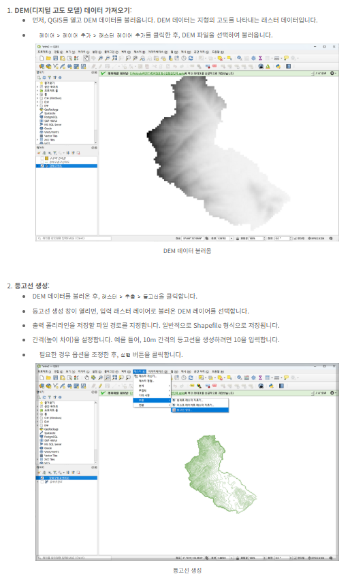
Task: Click EPSG projection button in DEM screenshot status bar
Action: pyautogui.click(x=317, y=238)
